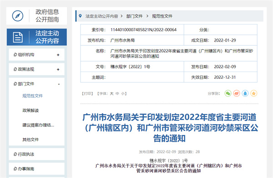Image resolution: width=273 pixels, height=178 pixels.
Task: Click the 名称 title text in table
Action: 182,53
